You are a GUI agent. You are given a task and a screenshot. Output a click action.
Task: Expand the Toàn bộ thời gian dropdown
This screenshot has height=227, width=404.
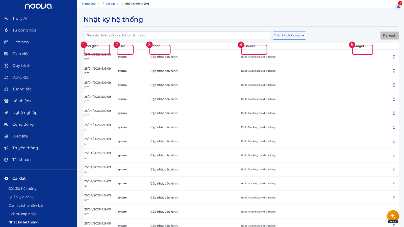(289, 36)
